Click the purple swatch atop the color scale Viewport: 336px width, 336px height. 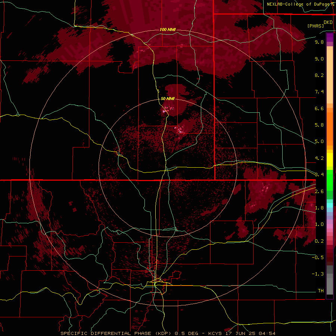pyautogui.click(x=330, y=37)
